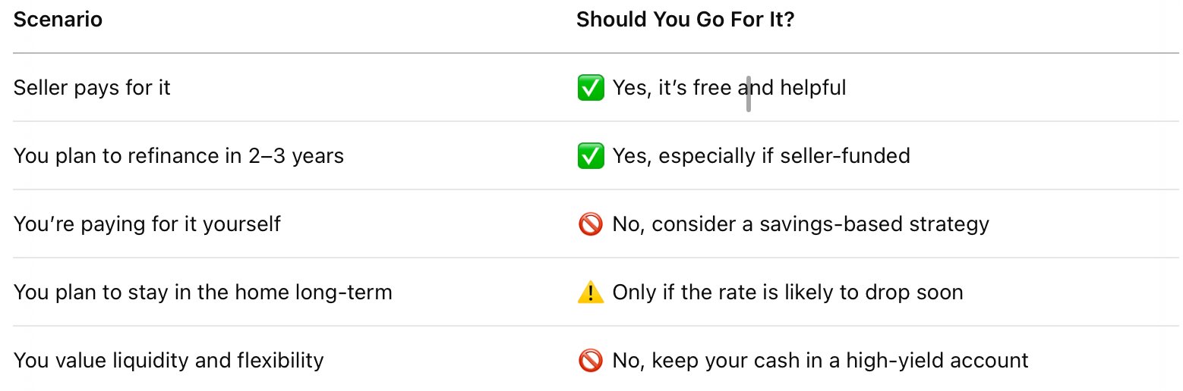Click the warning triangle beside "Only if the rate"
Viewport: 1183px width, 391px height.
pos(590,292)
